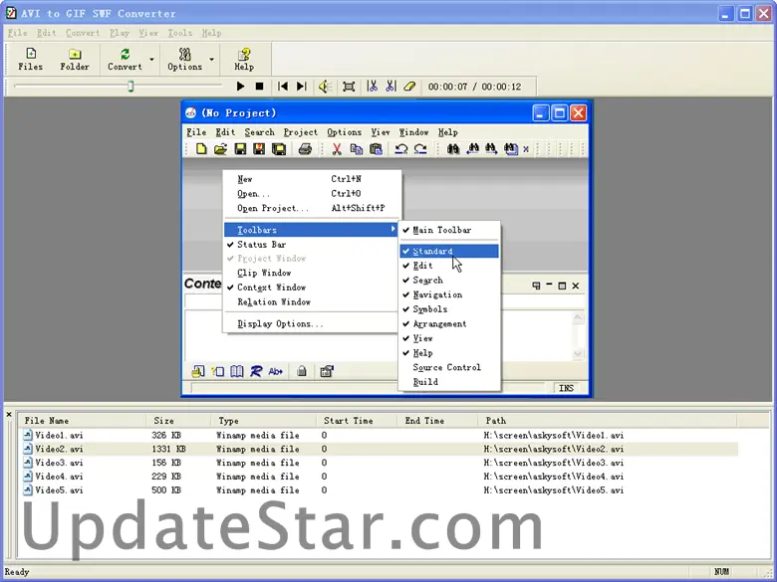Click the Options toolbar icon
The width and height of the screenshot is (777, 582).
(185, 54)
